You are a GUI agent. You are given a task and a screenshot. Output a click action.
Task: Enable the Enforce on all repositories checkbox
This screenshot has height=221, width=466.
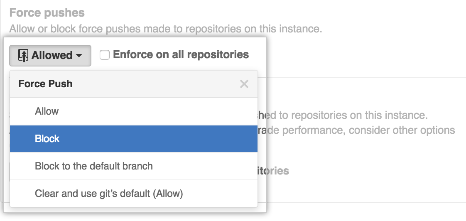point(104,55)
